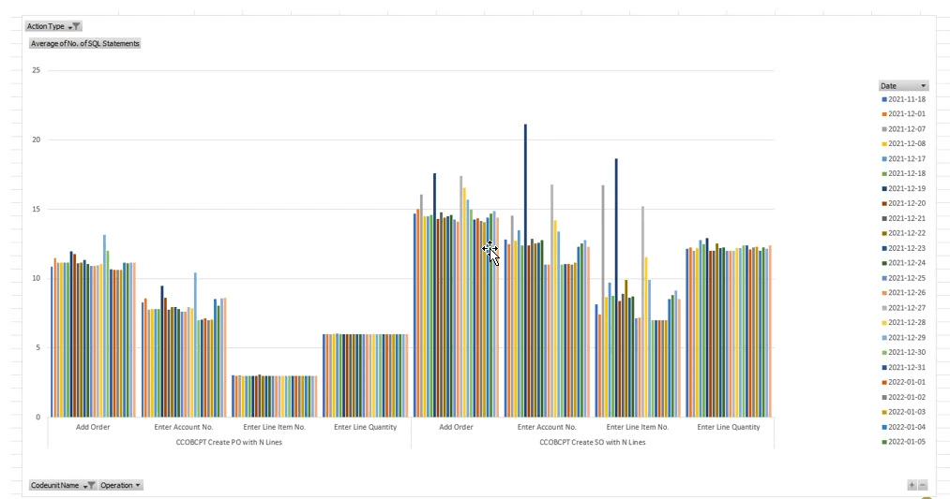
Task: Click the minus collapse field button
Action: [x=923, y=485]
